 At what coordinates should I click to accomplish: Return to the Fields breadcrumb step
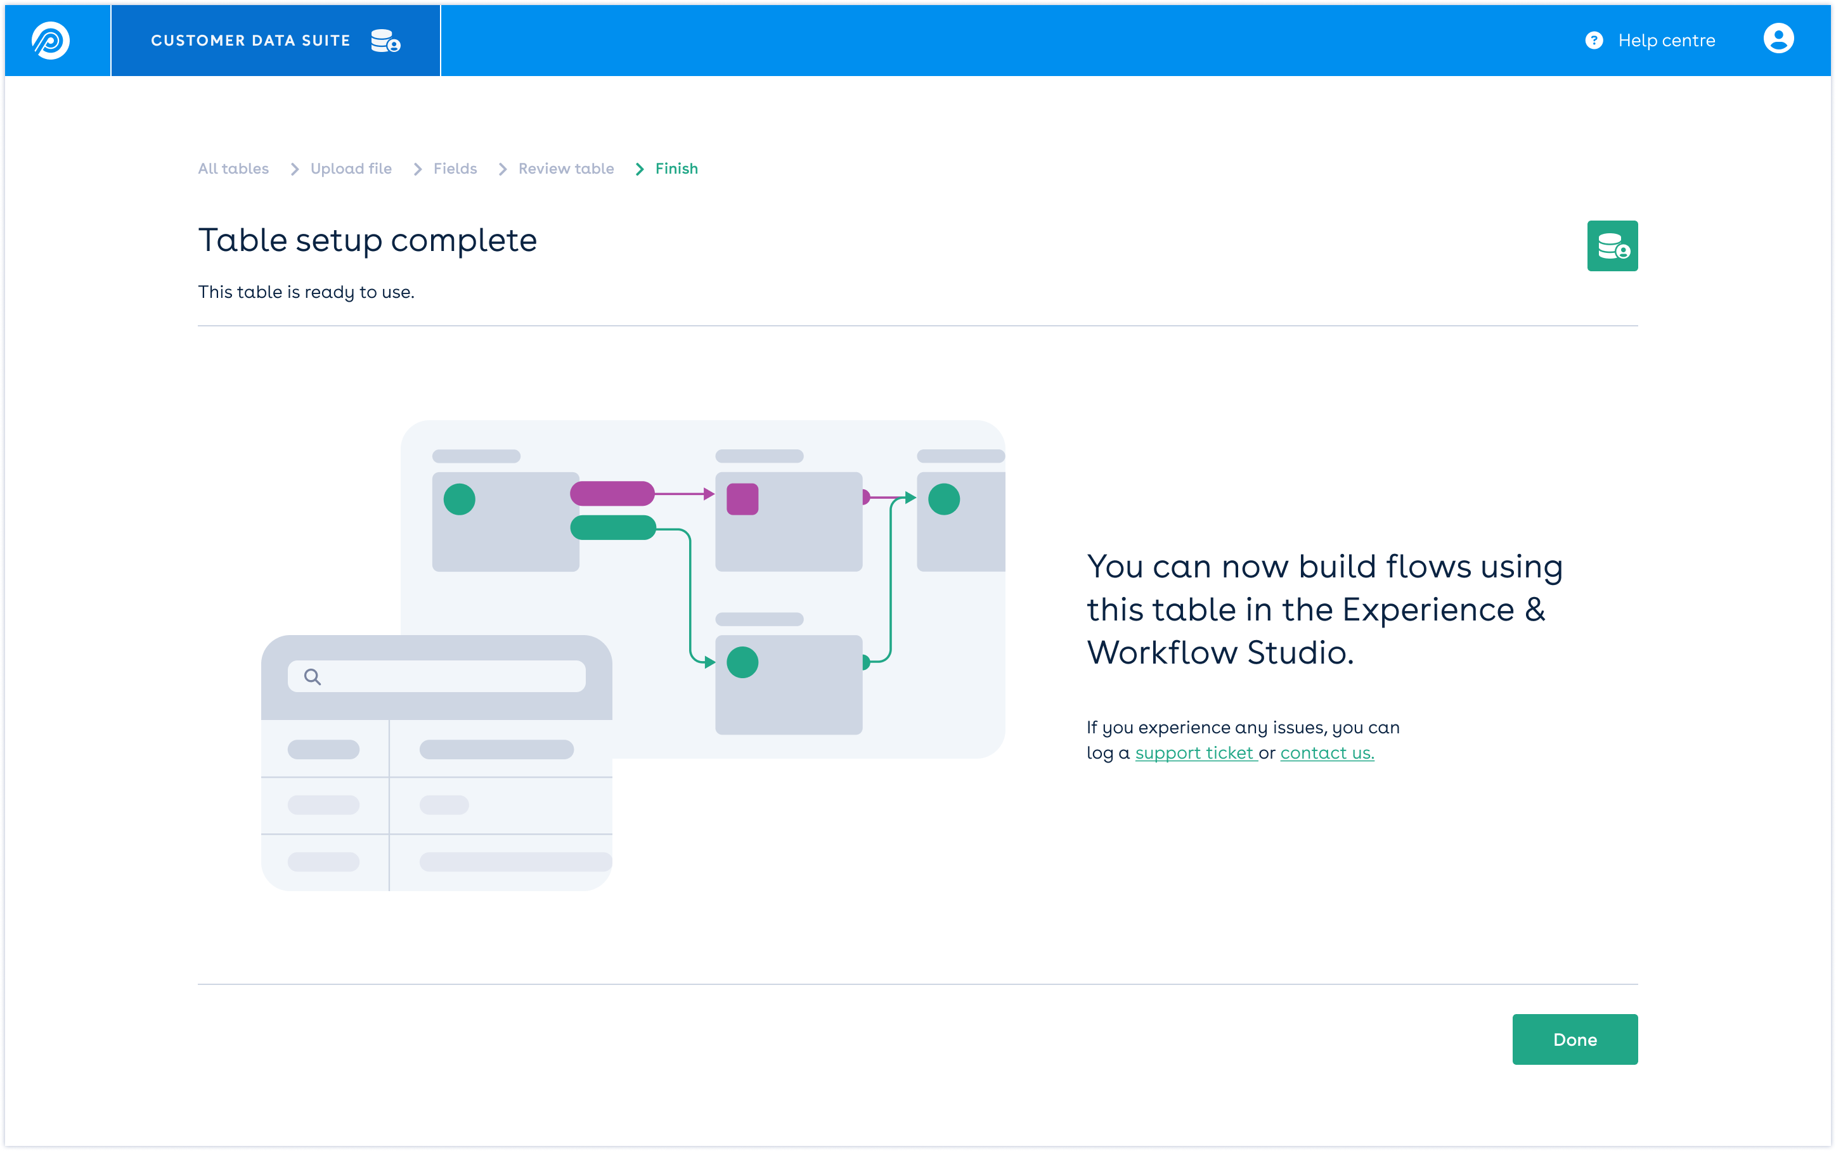pos(455,168)
